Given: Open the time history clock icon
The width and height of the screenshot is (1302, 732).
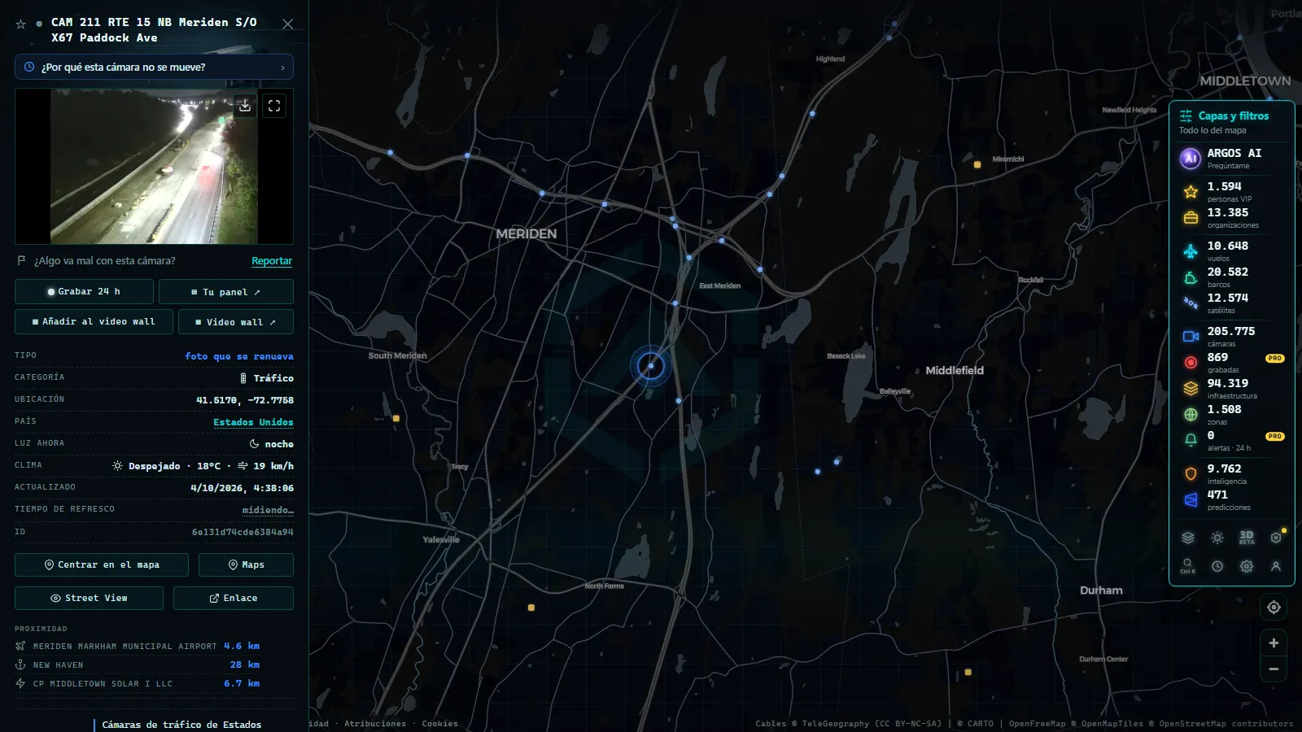Looking at the screenshot, I should (x=1217, y=566).
